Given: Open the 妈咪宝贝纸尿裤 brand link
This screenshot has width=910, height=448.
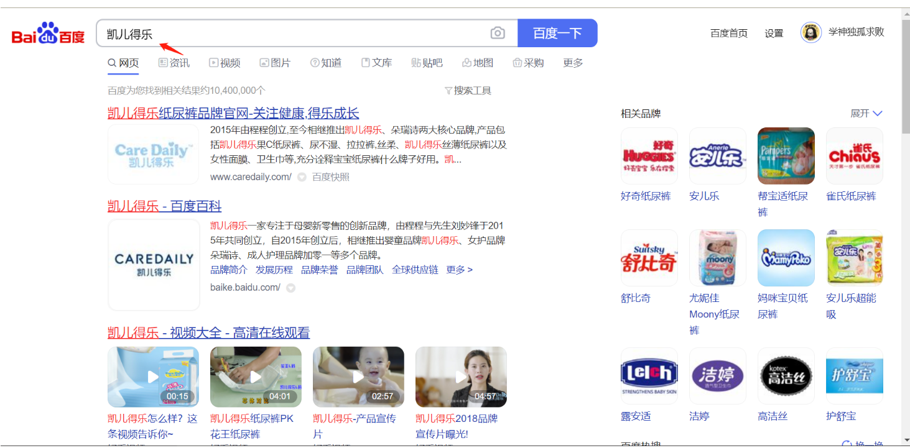Looking at the screenshot, I should tap(783, 306).
